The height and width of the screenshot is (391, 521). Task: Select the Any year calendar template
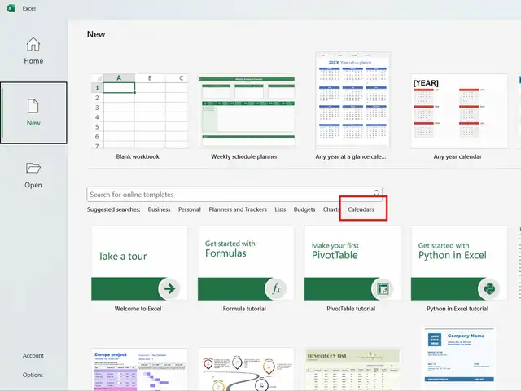[458, 111]
